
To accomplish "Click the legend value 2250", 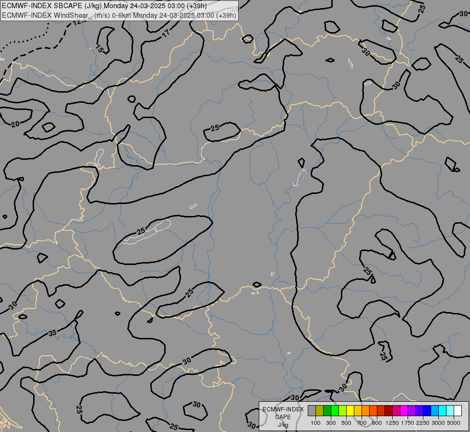I will coord(423,423).
